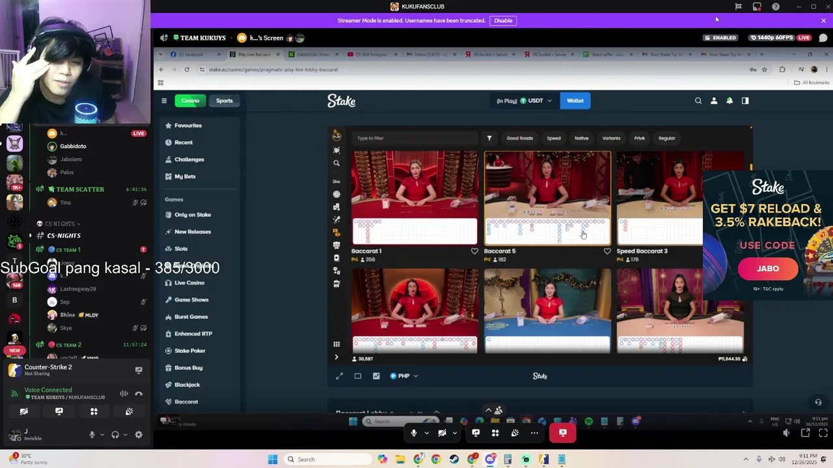Expand mic options arrow on call bar

pos(427,433)
